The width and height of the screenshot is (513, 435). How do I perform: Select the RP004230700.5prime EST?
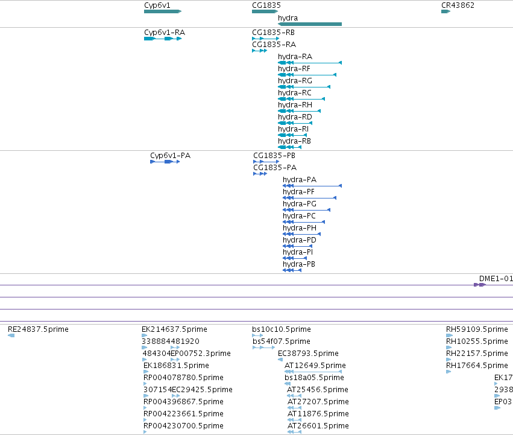coord(145,433)
